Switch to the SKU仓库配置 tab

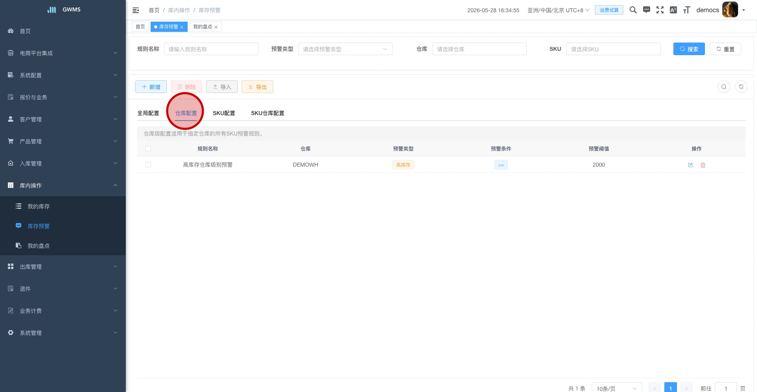[x=268, y=113]
